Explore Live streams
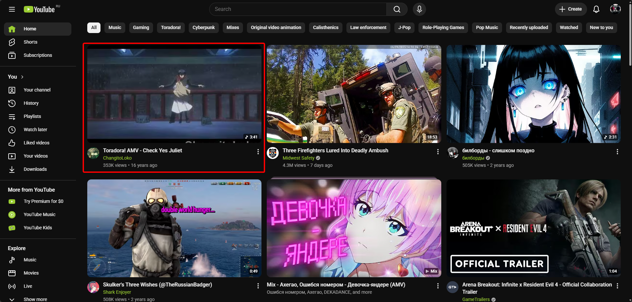The image size is (632, 302). 38,286
